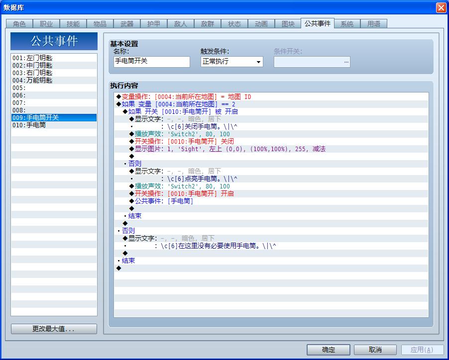The width and height of the screenshot is (449, 360).
Task: Select the empty event slot 005
Action: coord(54,88)
